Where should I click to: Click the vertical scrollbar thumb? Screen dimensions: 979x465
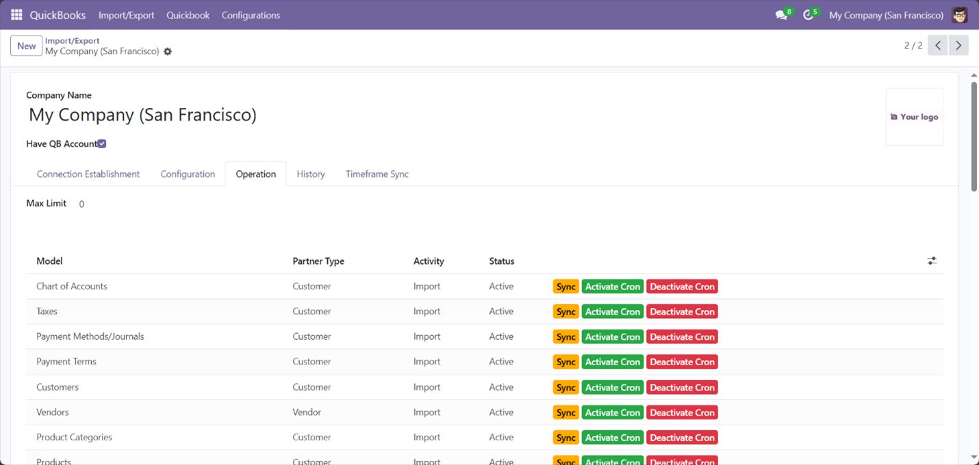[973, 130]
